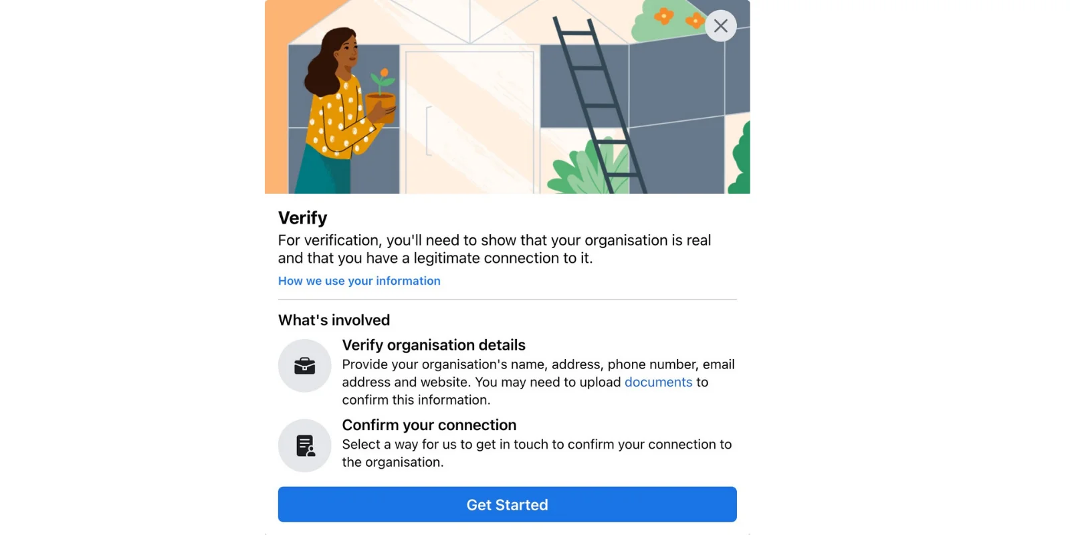Select the document-with-person icon near Confirm your connection
This screenshot has width=1070, height=535.
pos(304,445)
